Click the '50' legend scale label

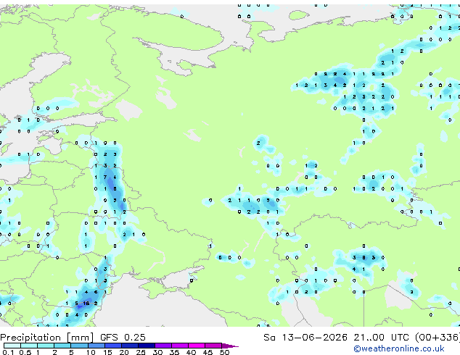click(x=224, y=352)
